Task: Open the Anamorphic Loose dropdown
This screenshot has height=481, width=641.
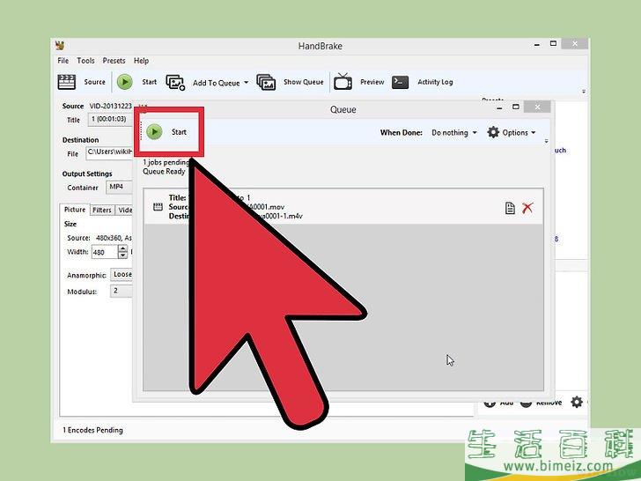Action: (122, 275)
